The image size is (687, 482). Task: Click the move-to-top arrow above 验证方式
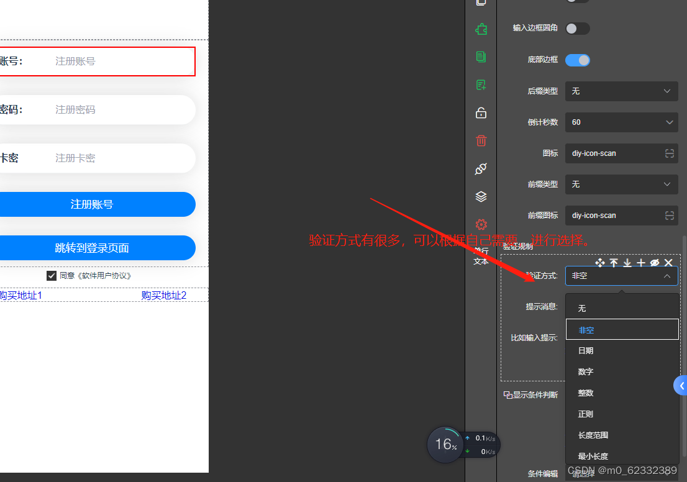tap(614, 263)
